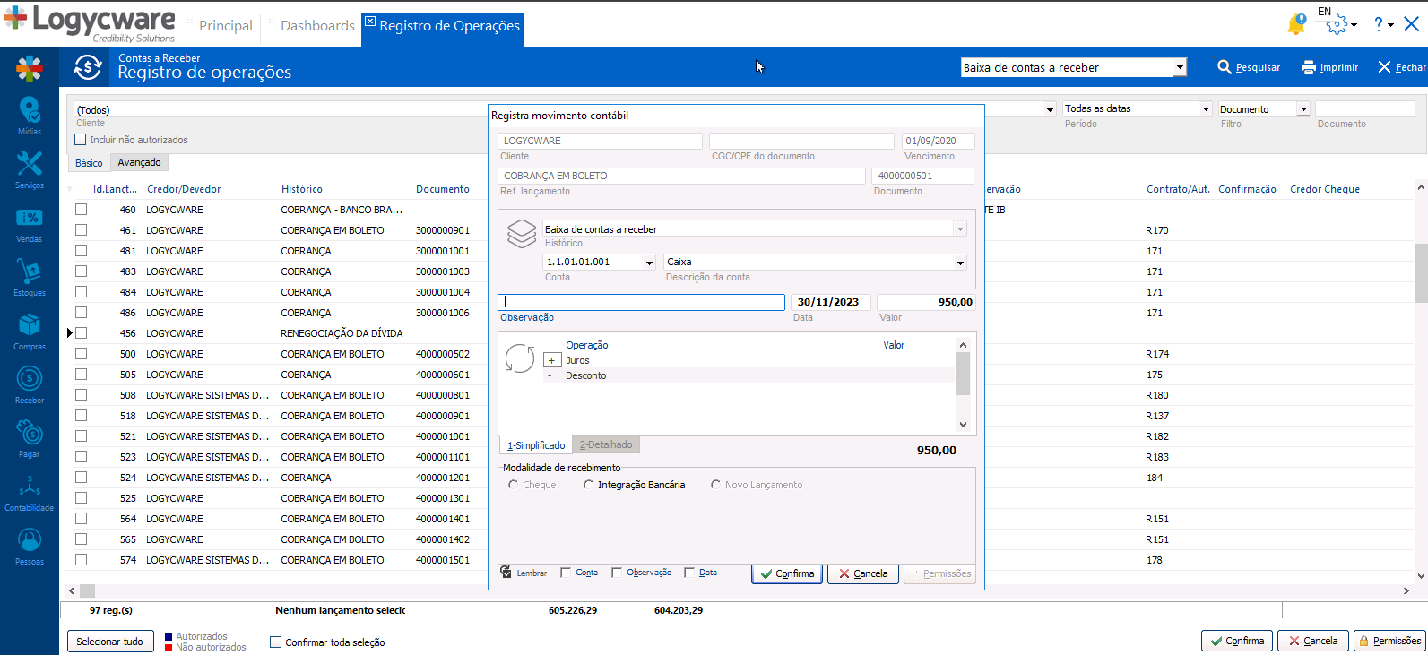Open the Documento filter dropdown
Image resolution: width=1428 pixels, height=655 pixels.
click(x=1303, y=109)
